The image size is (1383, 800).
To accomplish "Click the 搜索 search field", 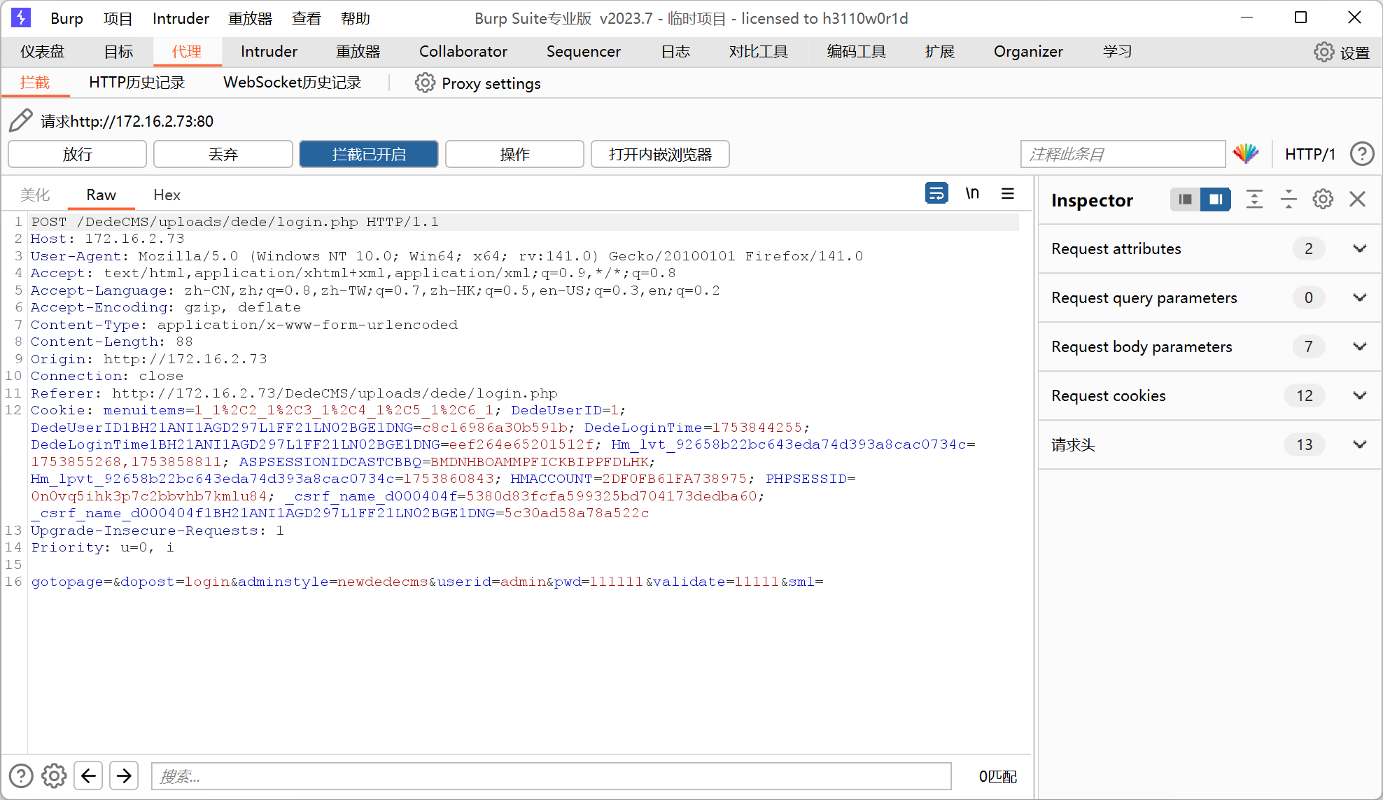I will 552,776.
